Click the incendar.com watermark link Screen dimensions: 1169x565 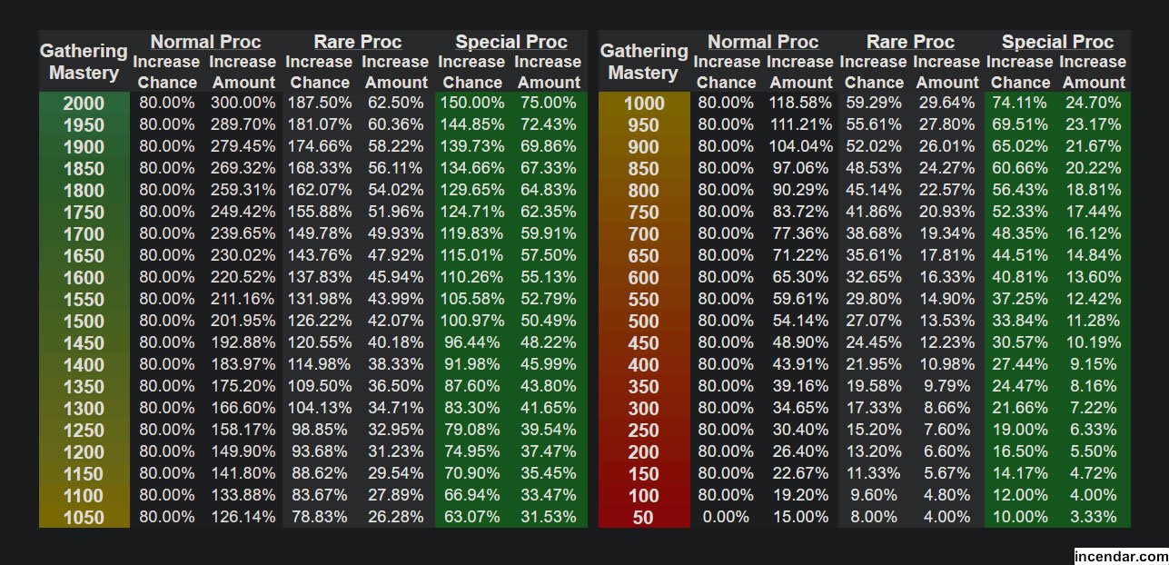[x=1120, y=556]
